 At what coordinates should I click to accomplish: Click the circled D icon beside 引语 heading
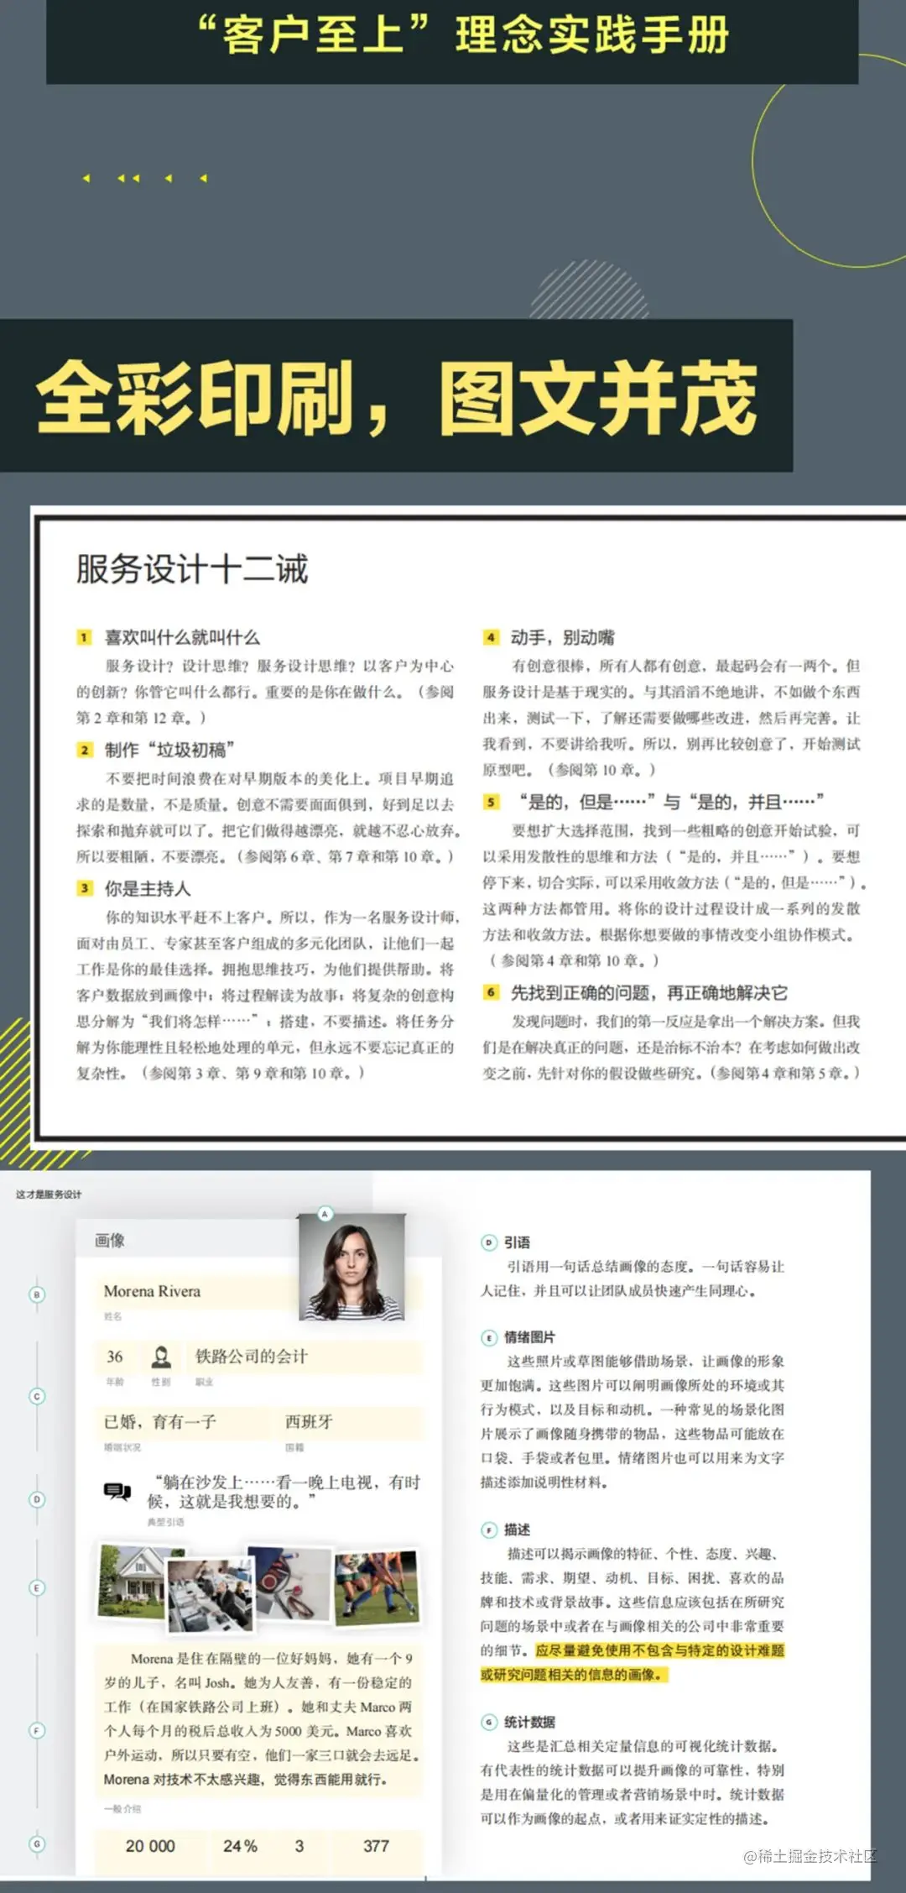pos(489,1242)
